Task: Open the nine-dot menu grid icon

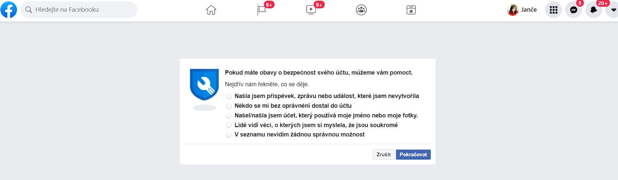Action: pos(553,10)
